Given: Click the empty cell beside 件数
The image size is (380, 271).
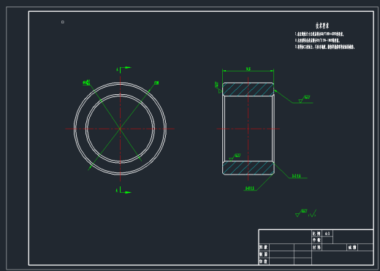Looking at the screenshot, I should click(327, 240).
